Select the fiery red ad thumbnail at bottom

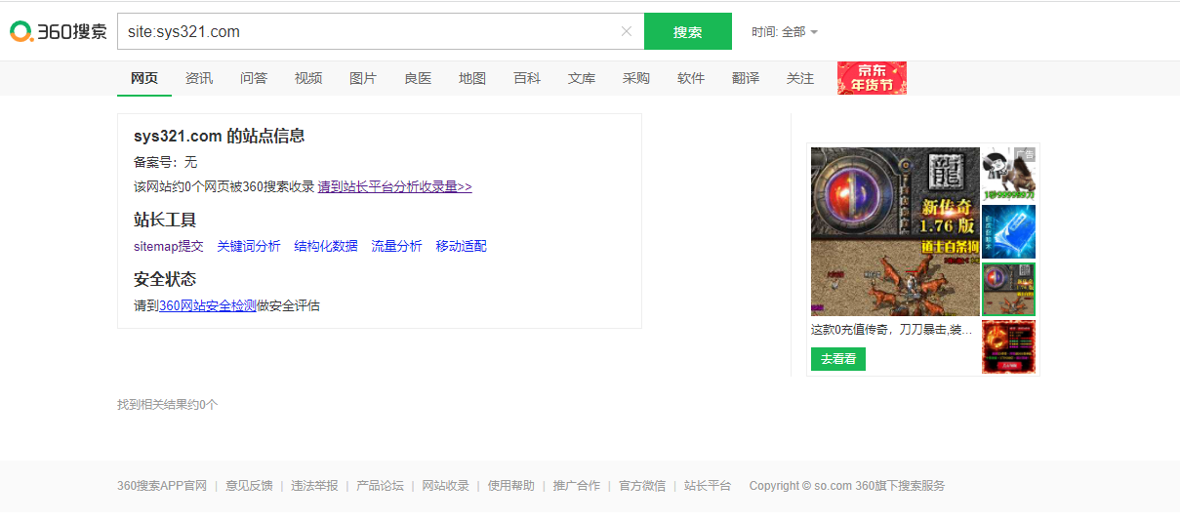pos(1008,346)
